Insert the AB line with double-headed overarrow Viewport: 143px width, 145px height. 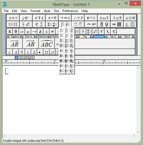(x=31, y=43)
